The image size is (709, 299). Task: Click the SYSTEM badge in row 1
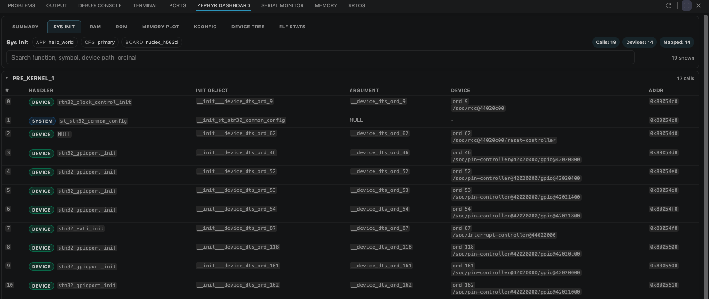42,121
